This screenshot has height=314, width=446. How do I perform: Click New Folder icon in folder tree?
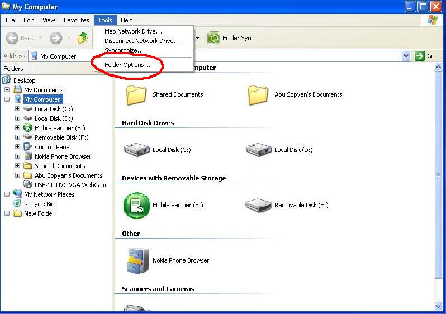tap(17, 213)
